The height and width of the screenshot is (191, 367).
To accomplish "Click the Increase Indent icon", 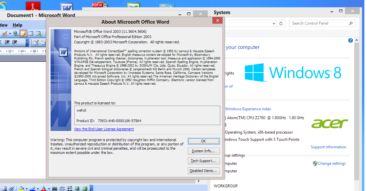I will tap(14, 42).
